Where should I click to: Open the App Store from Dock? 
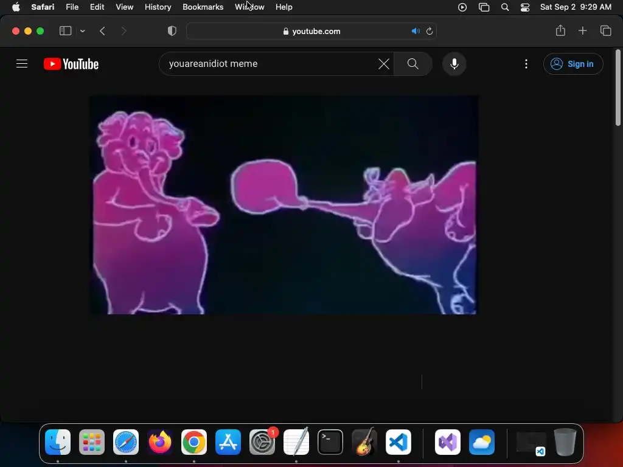click(x=228, y=442)
